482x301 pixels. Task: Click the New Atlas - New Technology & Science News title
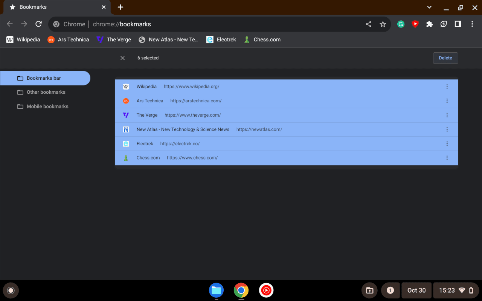(183, 129)
